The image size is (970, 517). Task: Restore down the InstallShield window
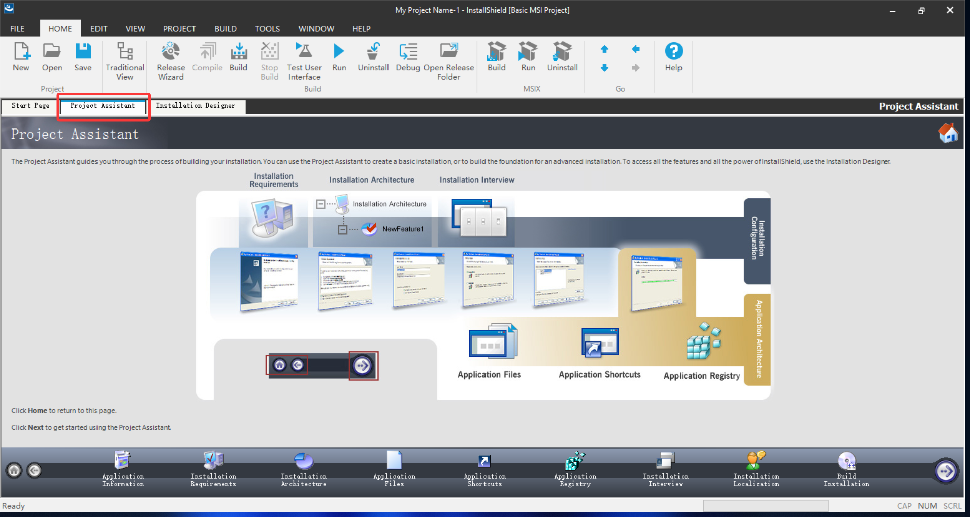pos(921,10)
